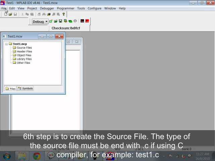Click the green Package/Make icon

[70, 21]
